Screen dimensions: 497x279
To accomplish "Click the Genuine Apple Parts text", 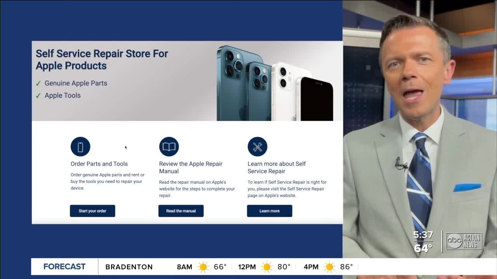I will click(x=76, y=83).
